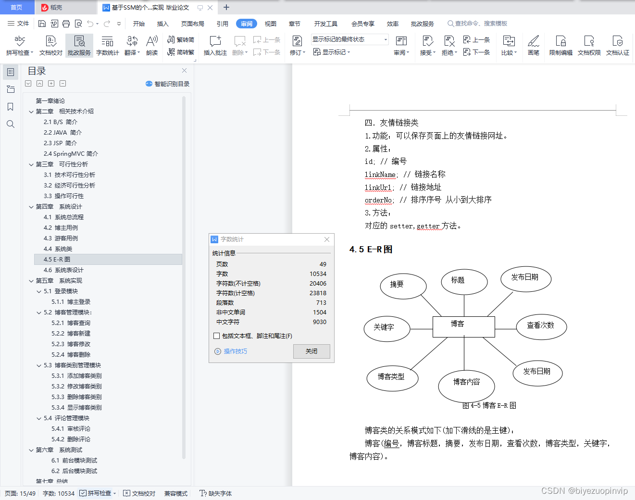This screenshot has height=500, width=635.
Task: Switch to the 视图 ribbon tab
Action: 271,24
